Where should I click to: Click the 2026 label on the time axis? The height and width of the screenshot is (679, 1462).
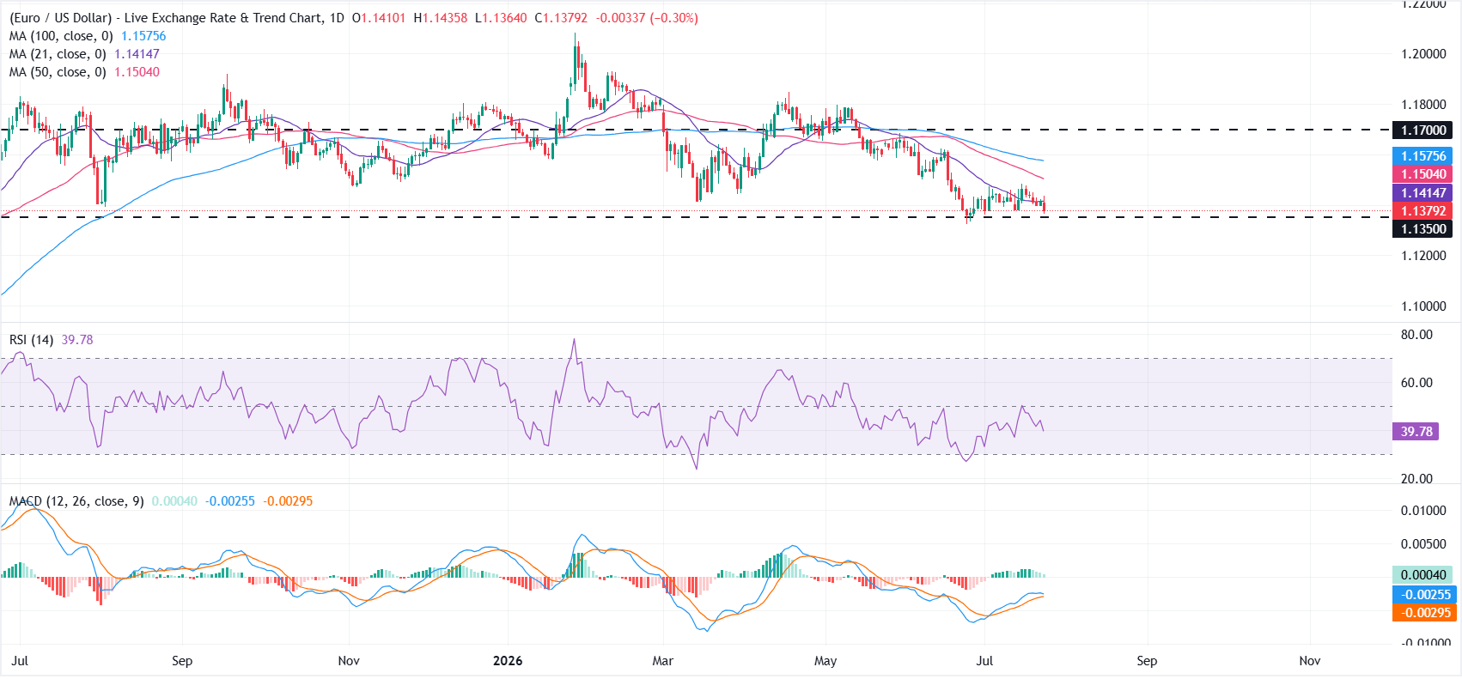tap(508, 661)
